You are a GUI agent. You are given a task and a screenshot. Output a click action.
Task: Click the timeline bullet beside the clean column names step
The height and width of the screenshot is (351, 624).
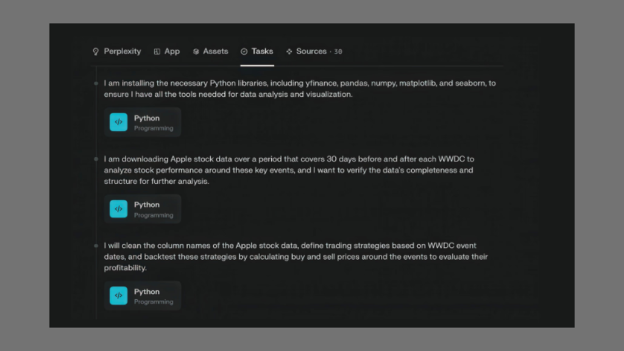pos(96,246)
